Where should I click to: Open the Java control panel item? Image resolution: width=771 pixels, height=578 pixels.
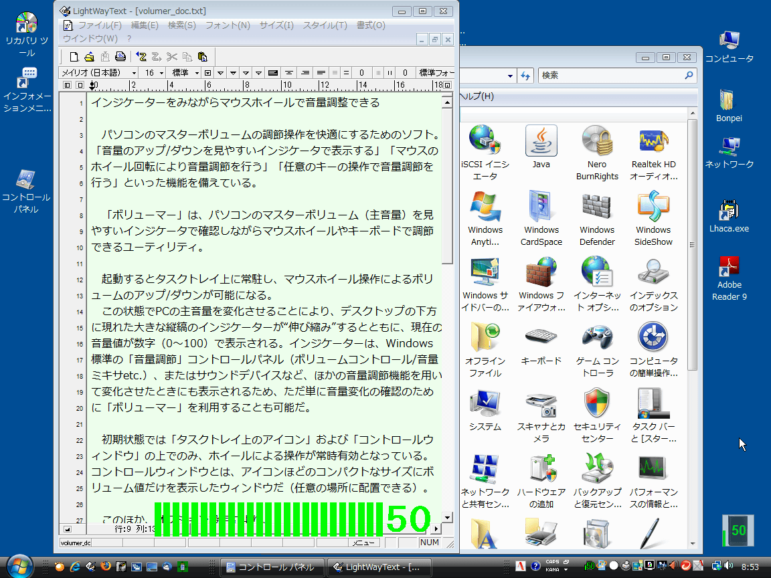[541, 147]
